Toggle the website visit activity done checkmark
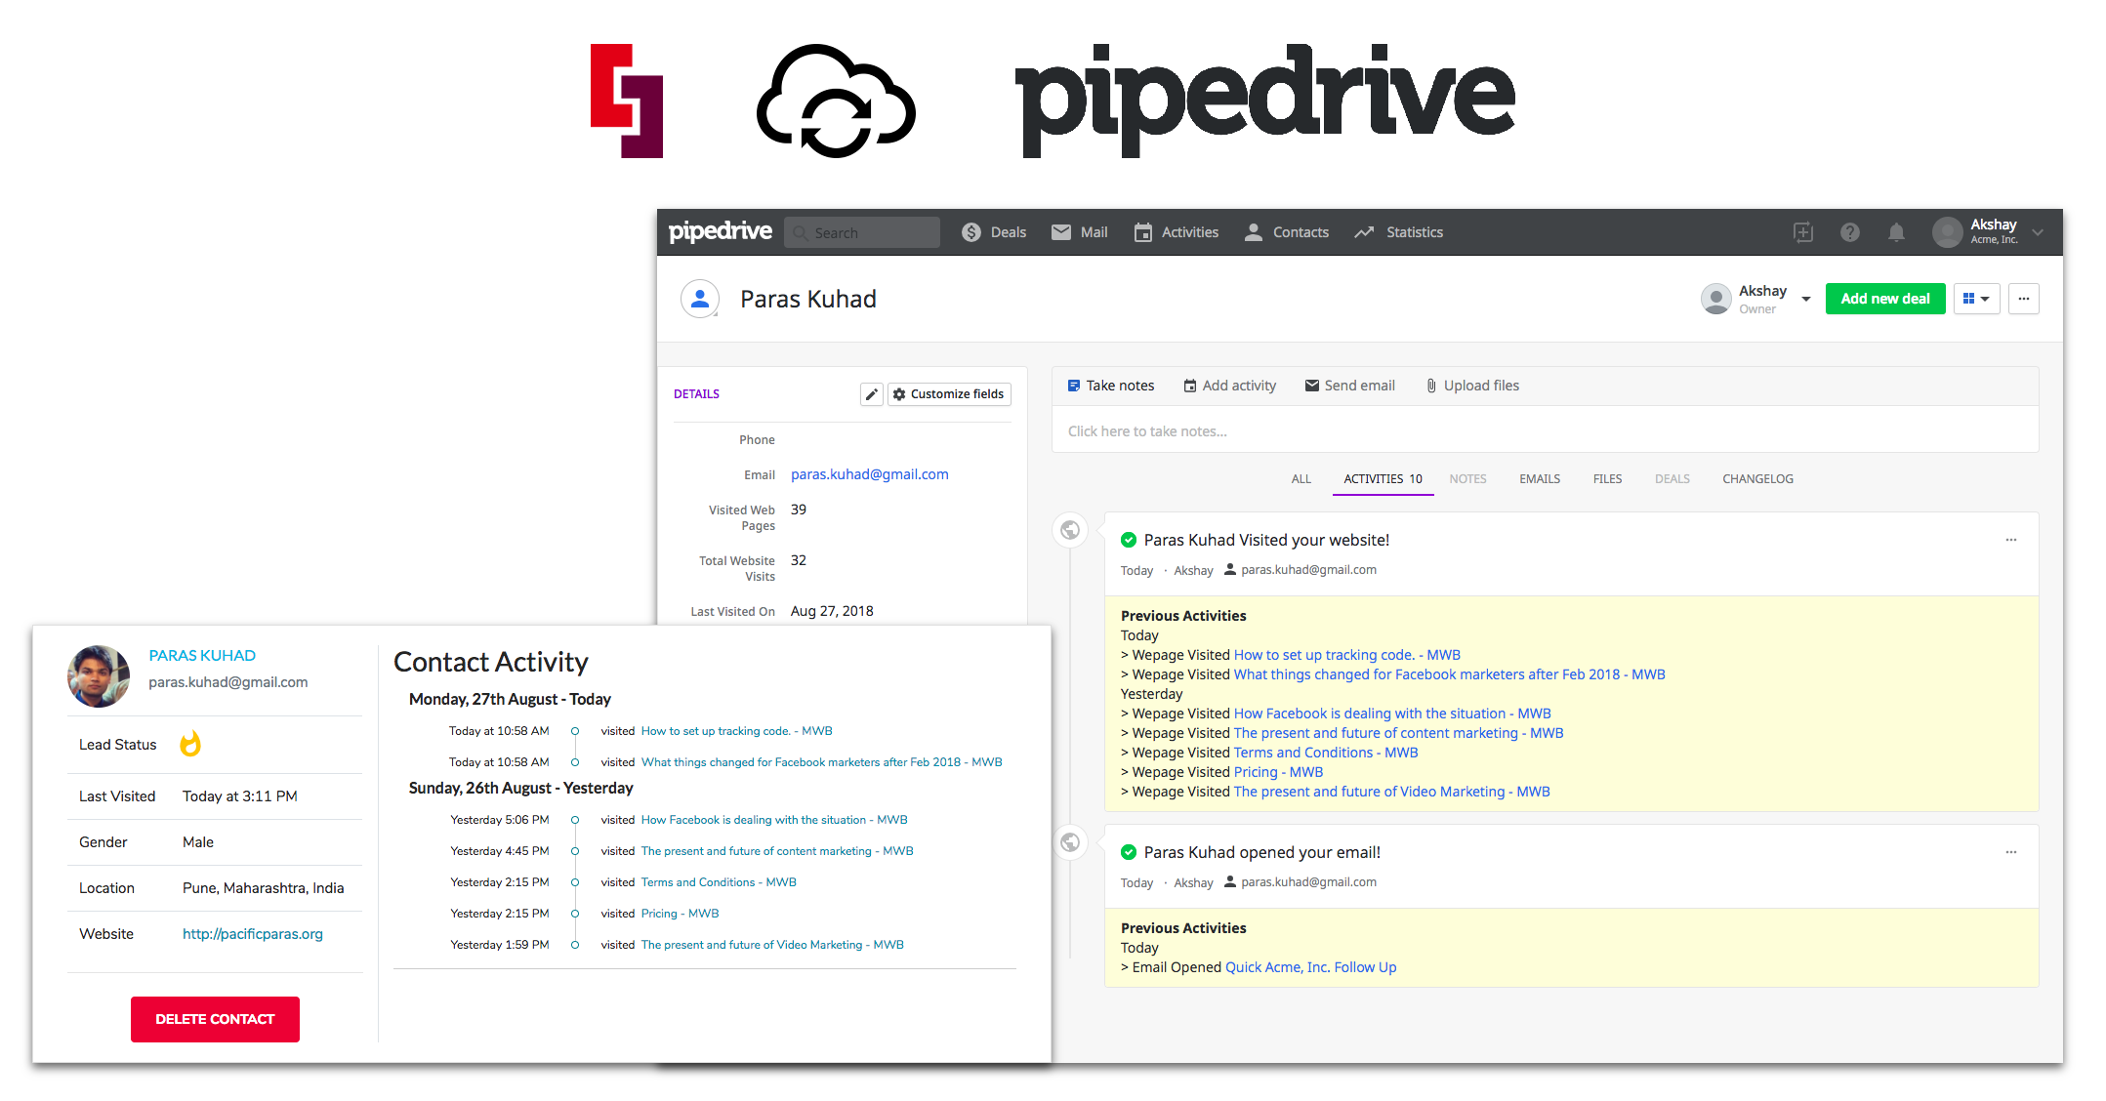Image resolution: width=2106 pixels, height=1101 pixels. pyautogui.click(x=1129, y=540)
